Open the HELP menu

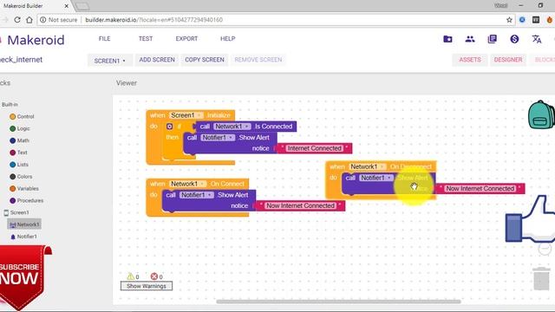(227, 38)
